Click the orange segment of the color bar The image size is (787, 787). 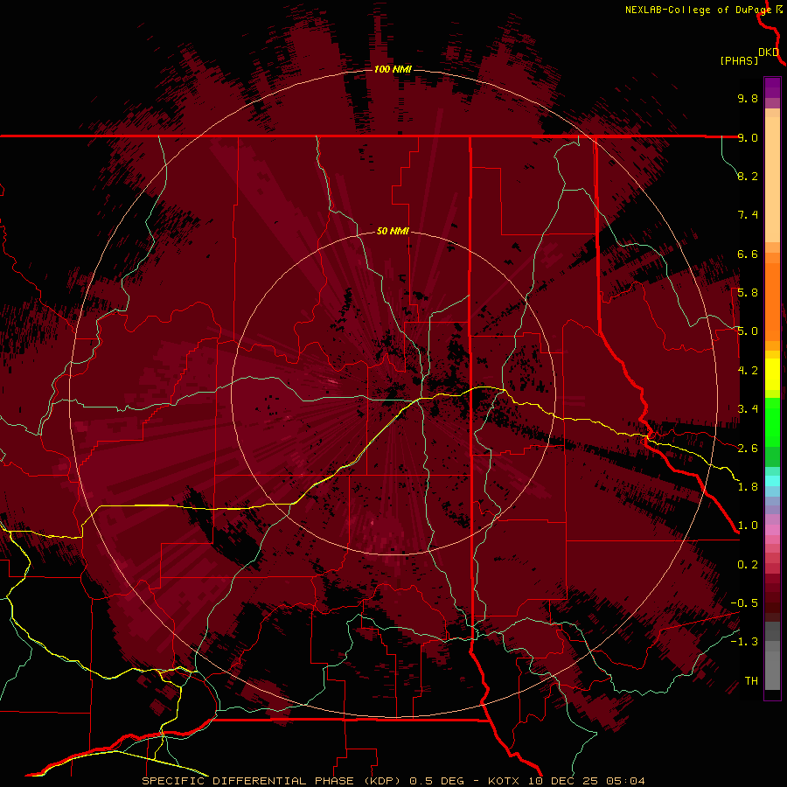coord(772,301)
